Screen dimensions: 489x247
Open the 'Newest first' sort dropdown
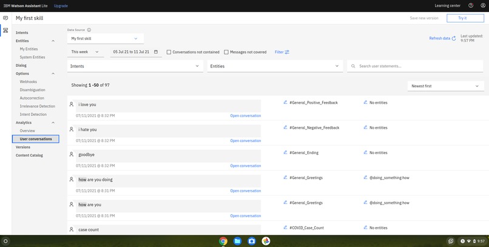[445, 86]
